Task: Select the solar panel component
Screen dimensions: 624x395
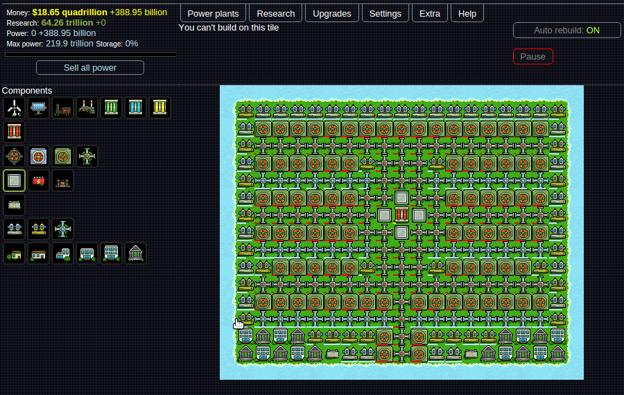Action: (39, 108)
